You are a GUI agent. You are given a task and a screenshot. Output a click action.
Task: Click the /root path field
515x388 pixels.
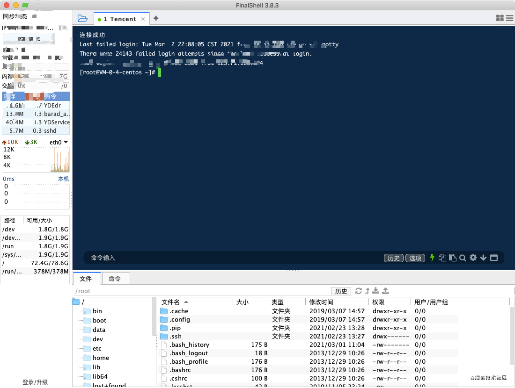click(x=202, y=291)
